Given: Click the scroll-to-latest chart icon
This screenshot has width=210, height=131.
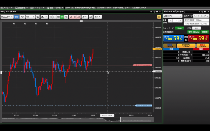Looking at the screenshot, I should click(66, 17).
